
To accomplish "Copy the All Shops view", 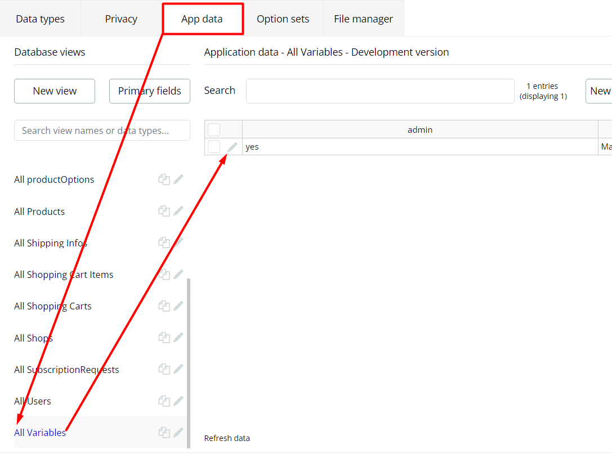I will pyautogui.click(x=164, y=338).
